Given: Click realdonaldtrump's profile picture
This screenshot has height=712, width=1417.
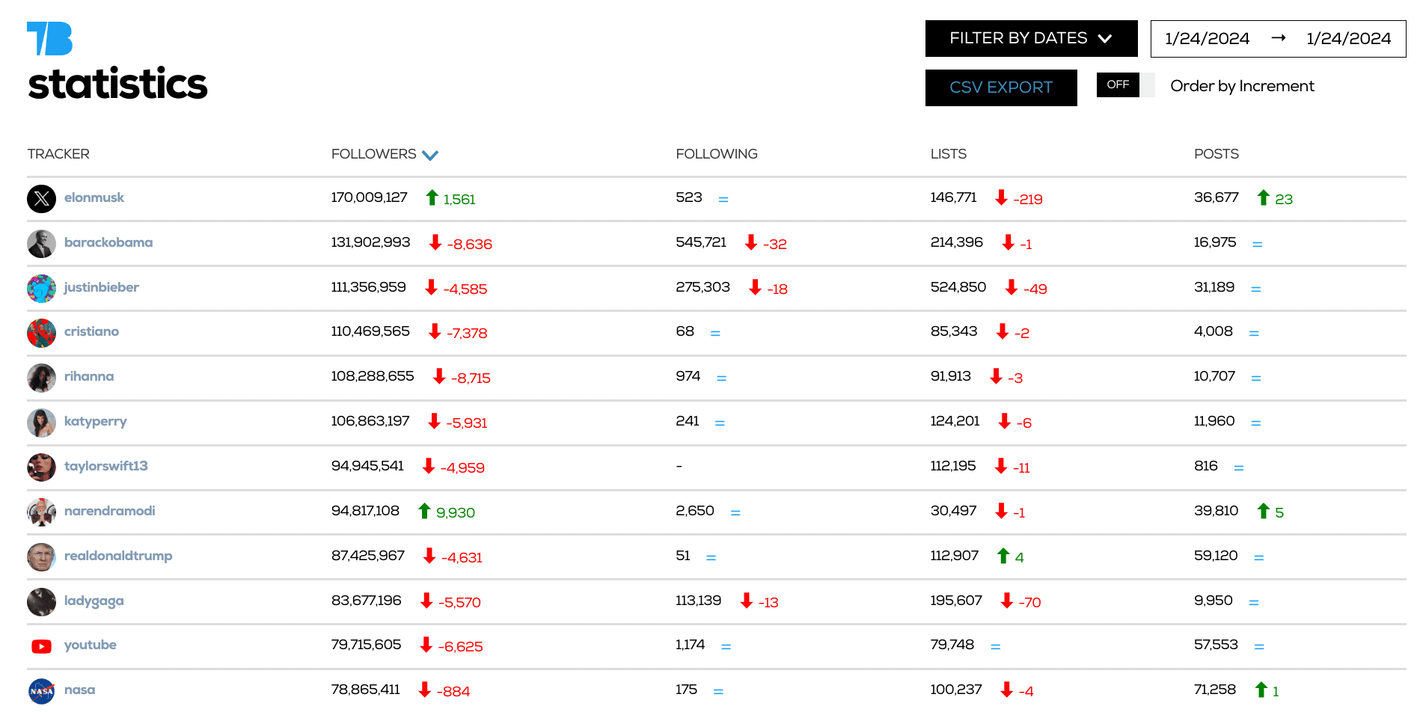Looking at the screenshot, I should click(41, 556).
